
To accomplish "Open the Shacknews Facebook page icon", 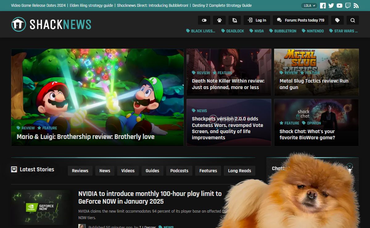I will pos(323,6).
